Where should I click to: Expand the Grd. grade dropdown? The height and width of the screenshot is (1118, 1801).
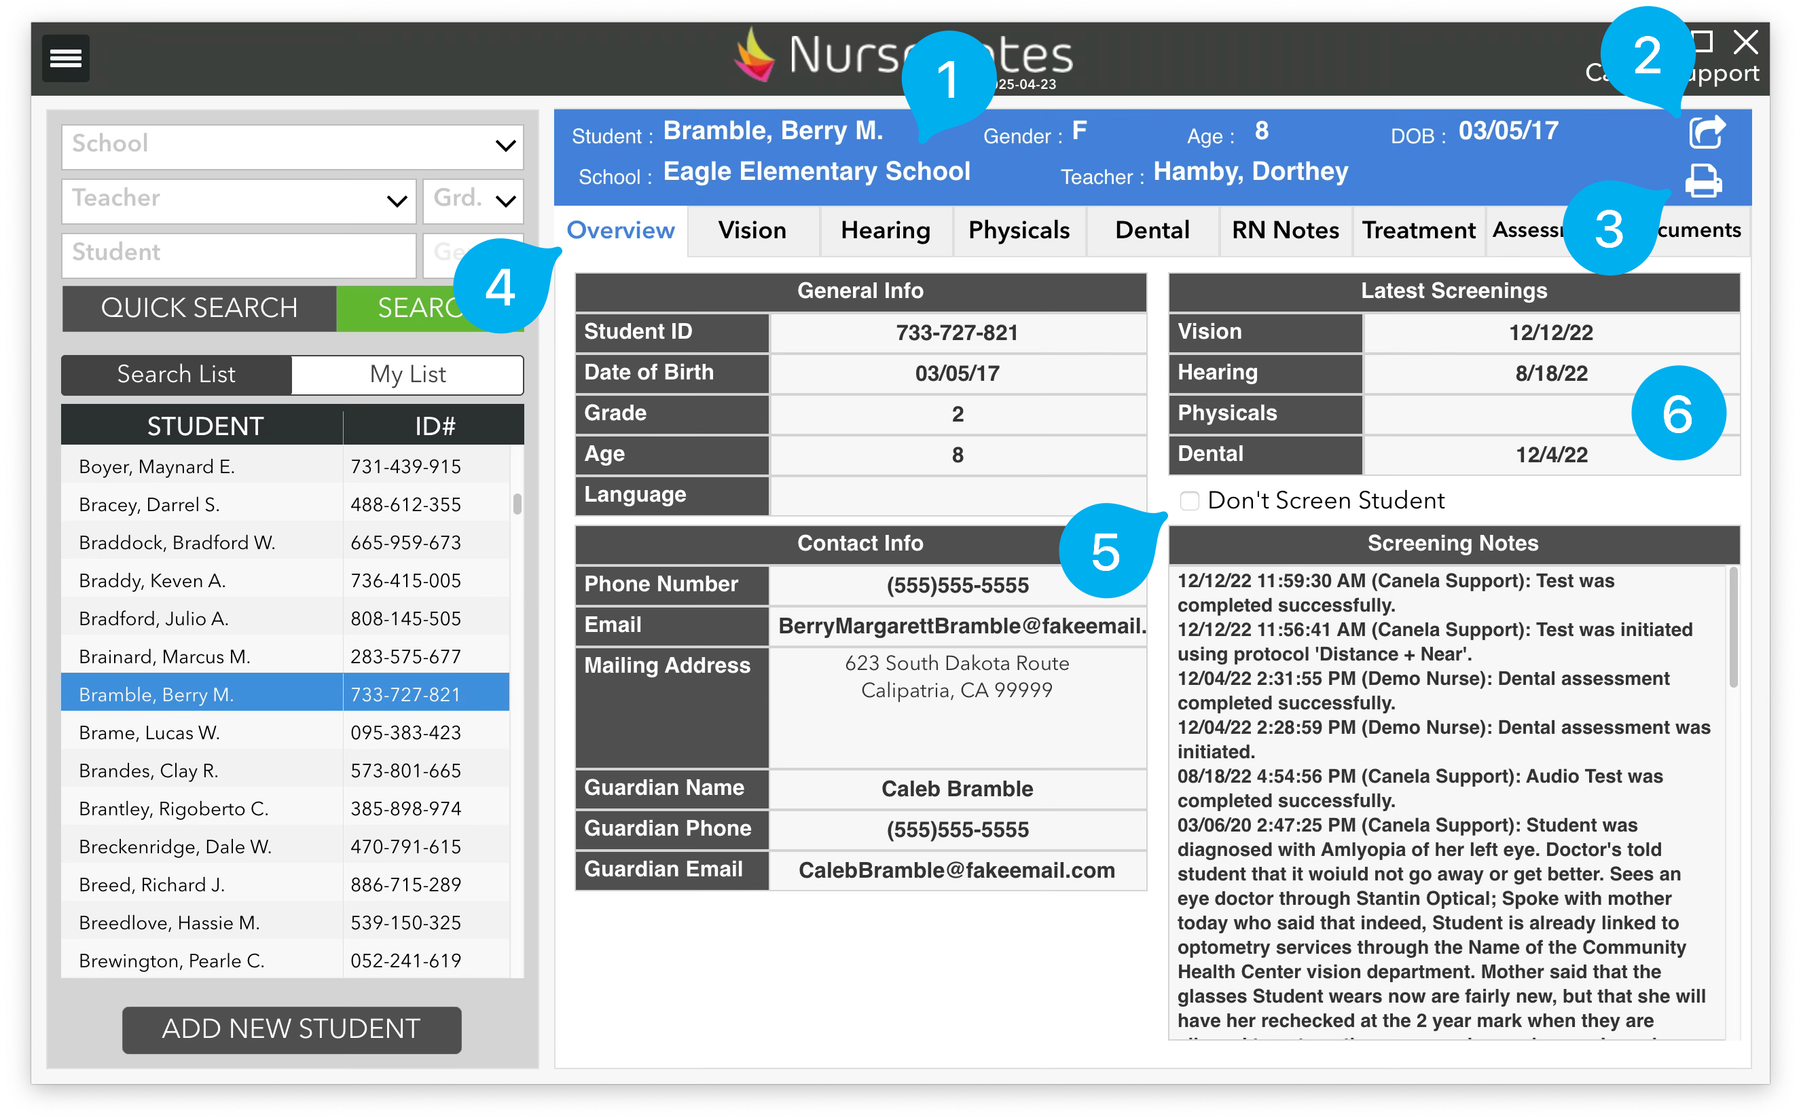click(x=473, y=200)
